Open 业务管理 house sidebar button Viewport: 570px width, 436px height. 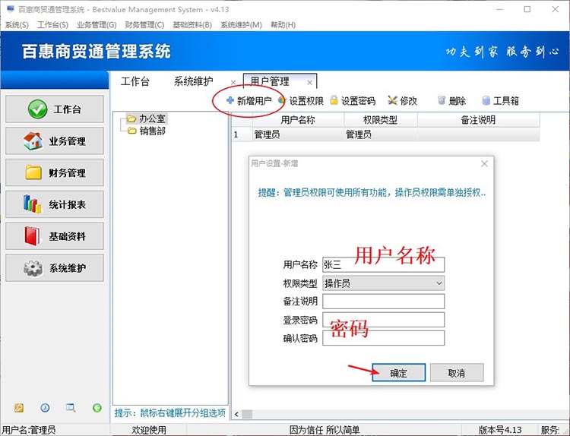pyautogui.click(x=55, y=141)
